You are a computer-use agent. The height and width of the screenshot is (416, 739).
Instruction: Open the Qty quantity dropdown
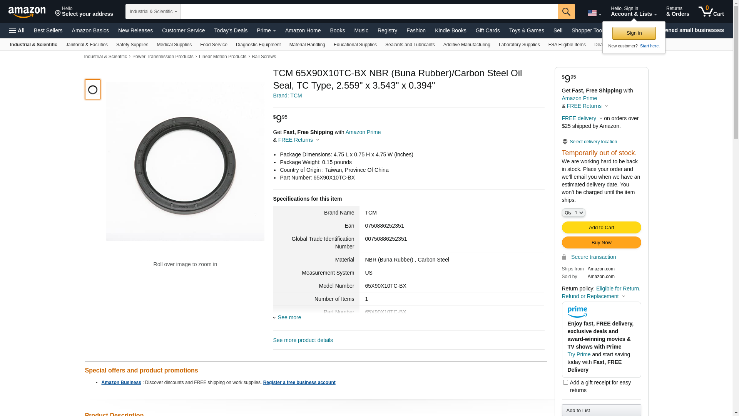point(573,213)
